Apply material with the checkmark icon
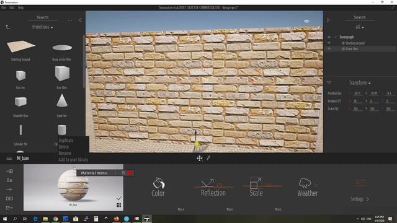 click(119, 198)
